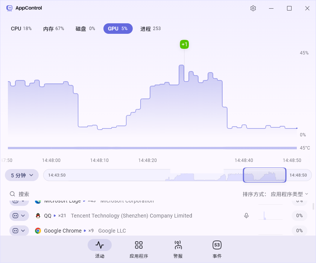Expand the control dropdown for Google Chrome

[19, 231]
